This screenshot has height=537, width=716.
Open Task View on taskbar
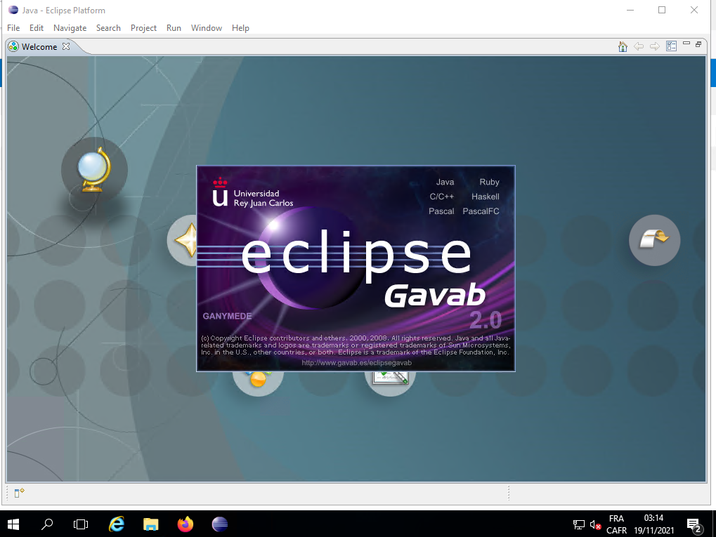pos(81,524)
